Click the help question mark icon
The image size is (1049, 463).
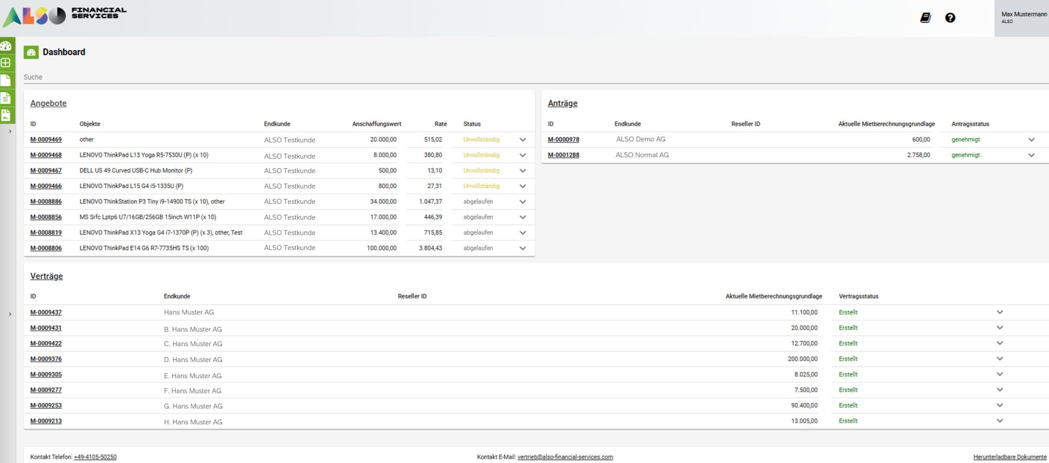click(x=950, y=18)
